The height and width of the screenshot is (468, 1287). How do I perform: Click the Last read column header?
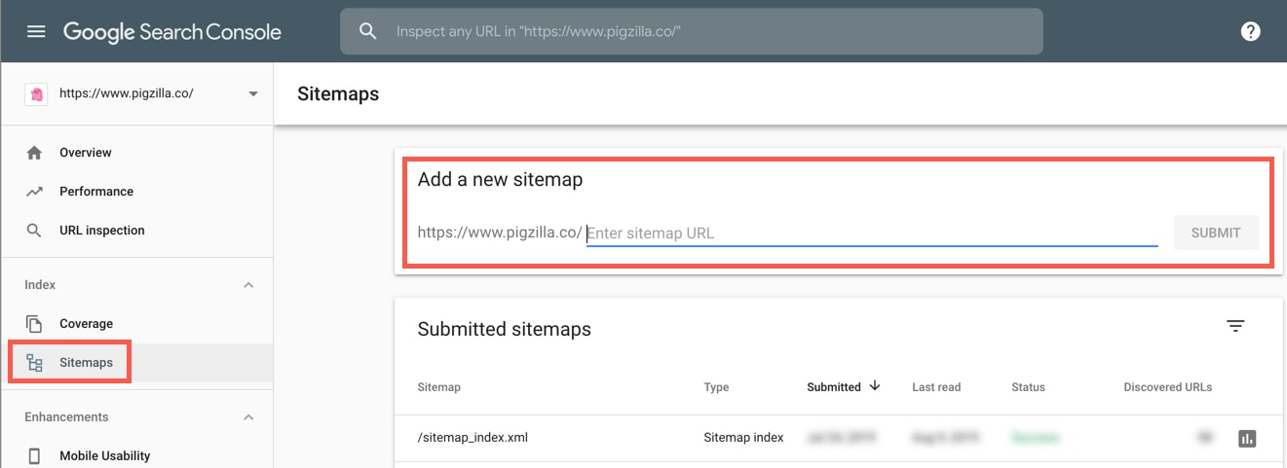coord(936,387)
